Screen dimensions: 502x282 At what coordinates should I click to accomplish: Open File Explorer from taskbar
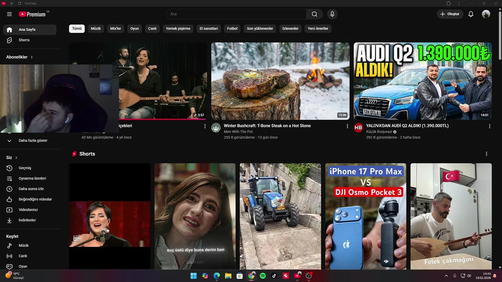pyautogui.click(x=228, y=276)
